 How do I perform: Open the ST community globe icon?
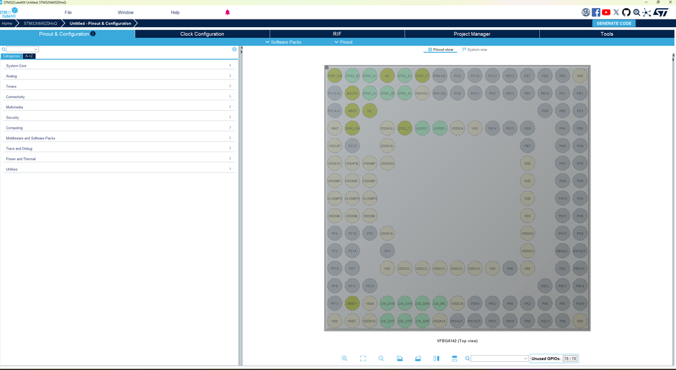coord(585,12)
